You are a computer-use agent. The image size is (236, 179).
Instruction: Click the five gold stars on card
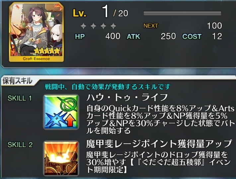pyautogui.click(x=47, y=51)
